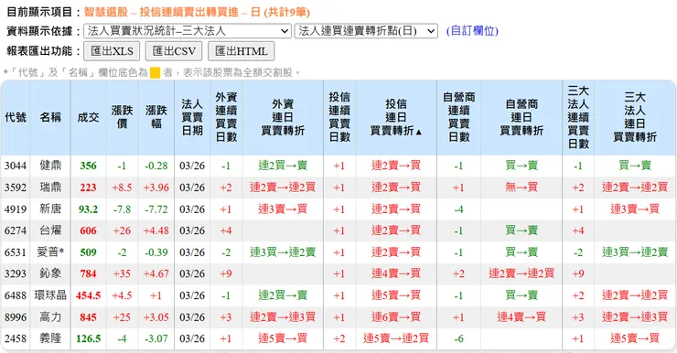677x353 pixels.
Task: Open stock code 3044
Action: click(16, 166)
